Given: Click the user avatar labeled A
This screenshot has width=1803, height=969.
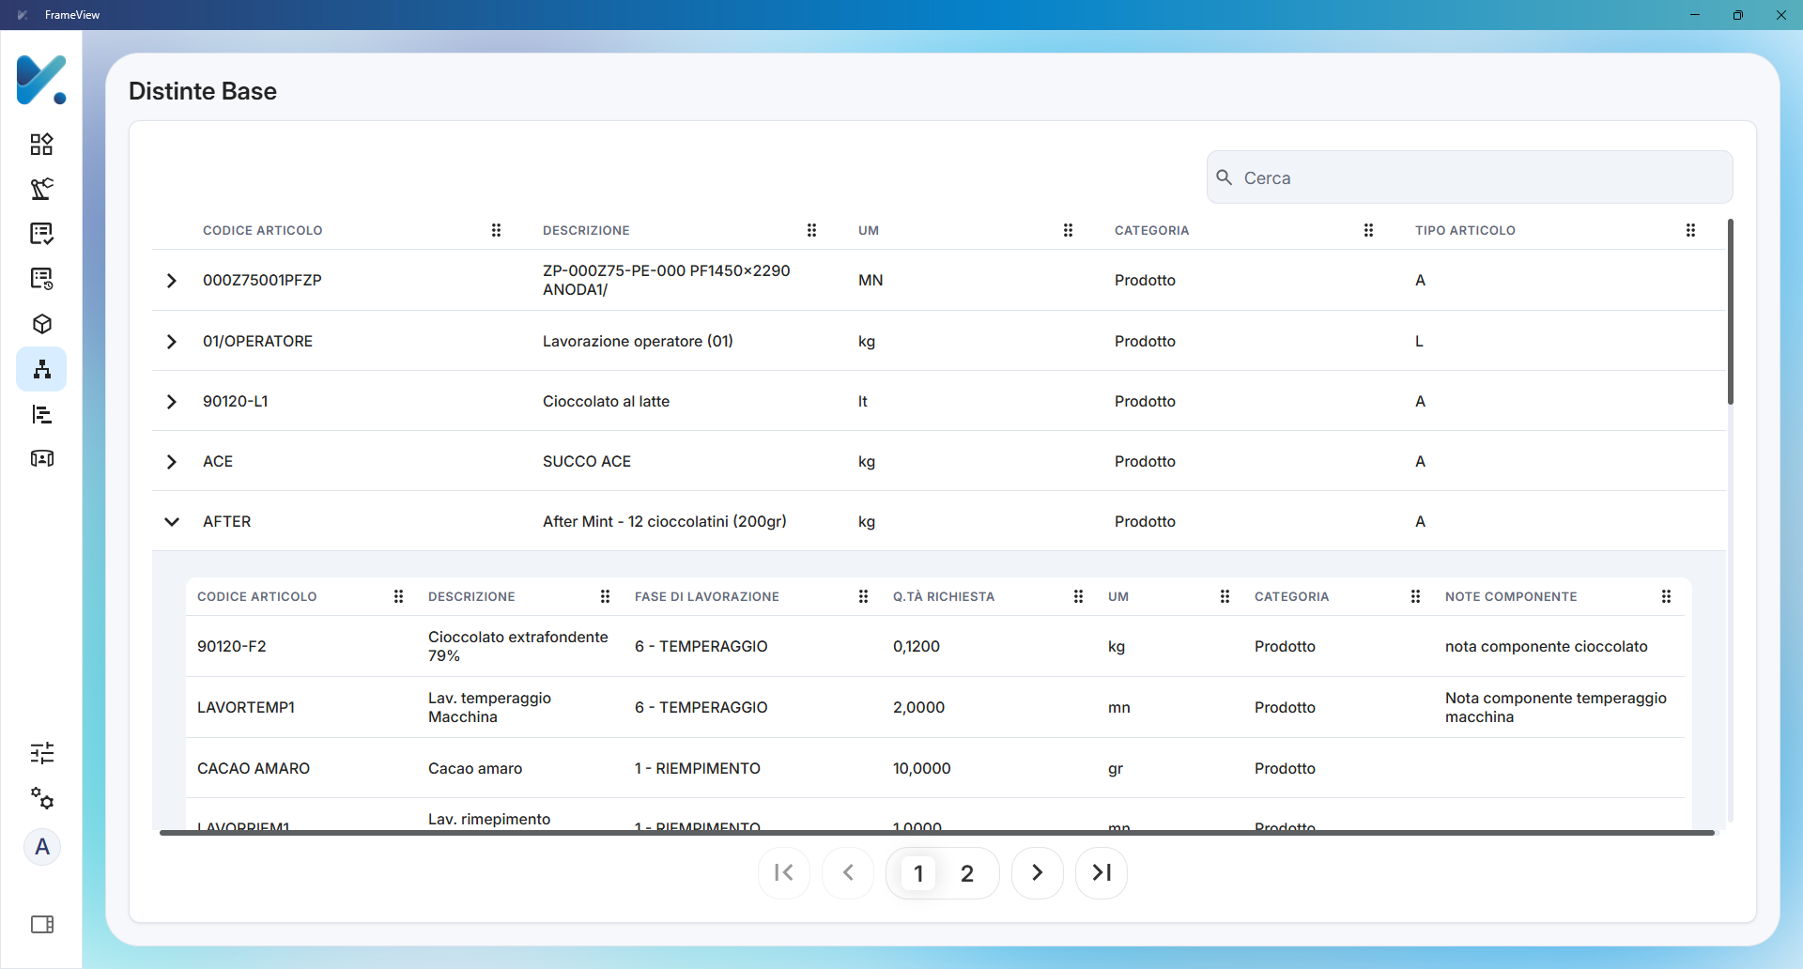Looking at the screenshot, I should pos(42,847).
